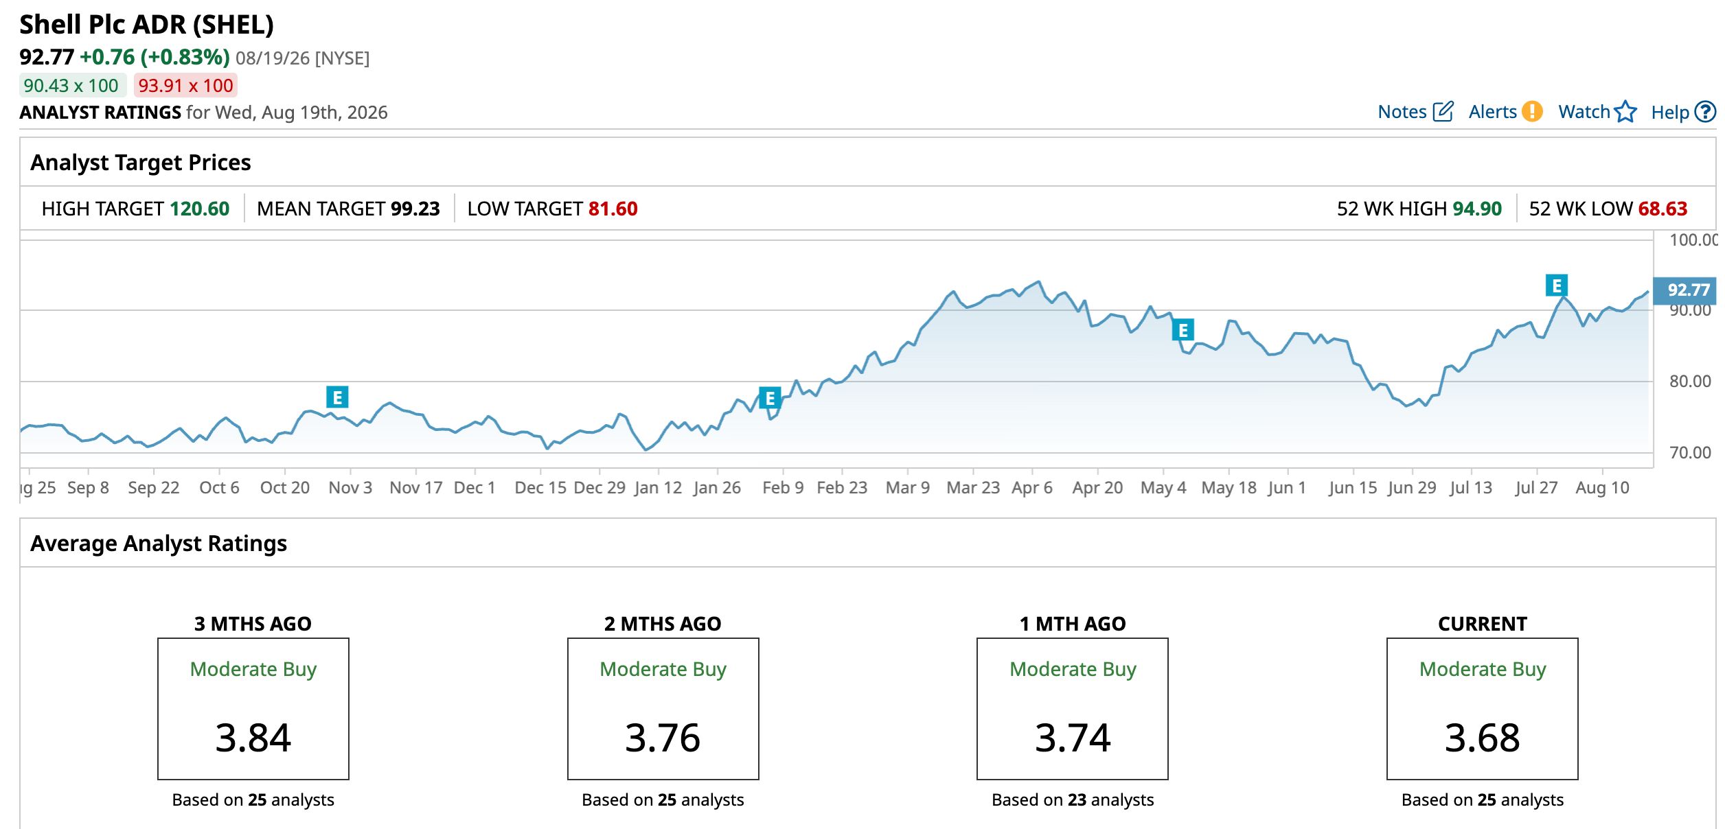Screen dimensions: 1725x829
Task: Click the Sep 8 date axis label
Action: click(88, 488)
